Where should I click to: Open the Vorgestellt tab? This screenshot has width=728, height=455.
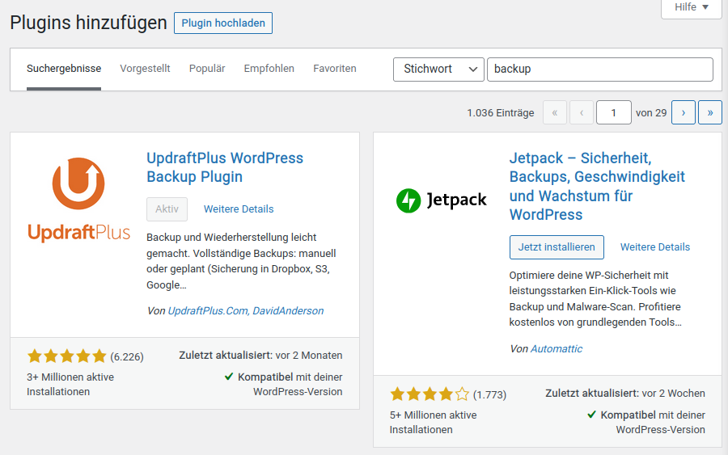pos(145,69)
